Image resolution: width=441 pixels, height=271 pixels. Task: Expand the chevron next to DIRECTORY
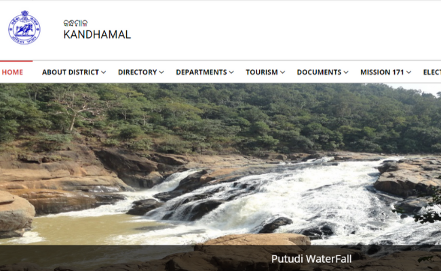tap(161, 72)
